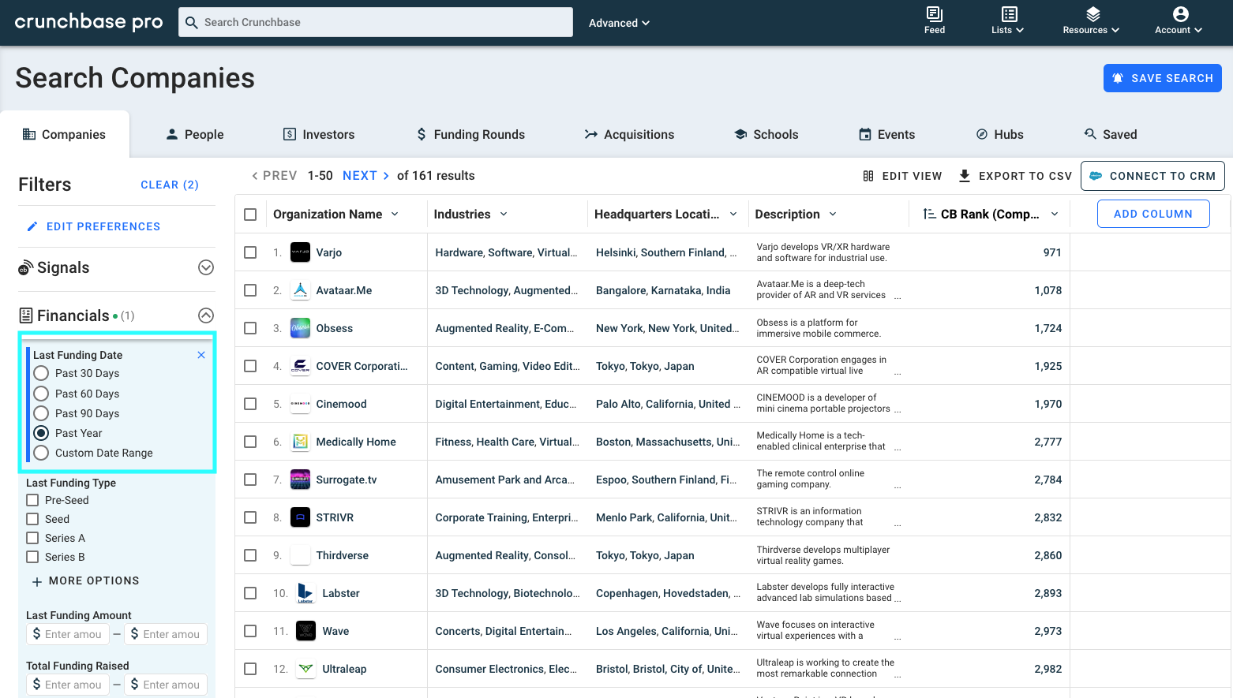
Task: Select Past 90 Days radio option
Action: [41, 413]
